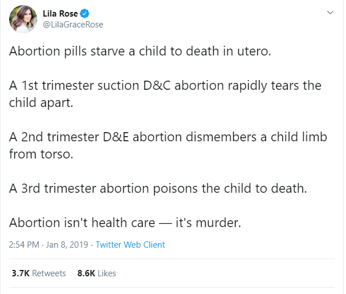
Task: Click the Jan 8, 2019 date
Action: (x=67, y=245)
